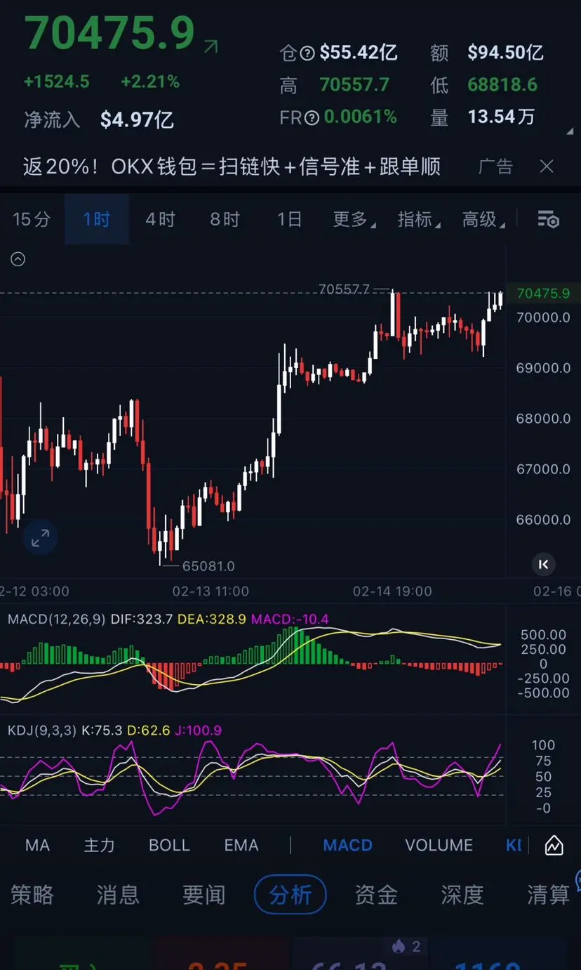Open the 要闻 tab
The image size is (581, 970).
point(204,894)
